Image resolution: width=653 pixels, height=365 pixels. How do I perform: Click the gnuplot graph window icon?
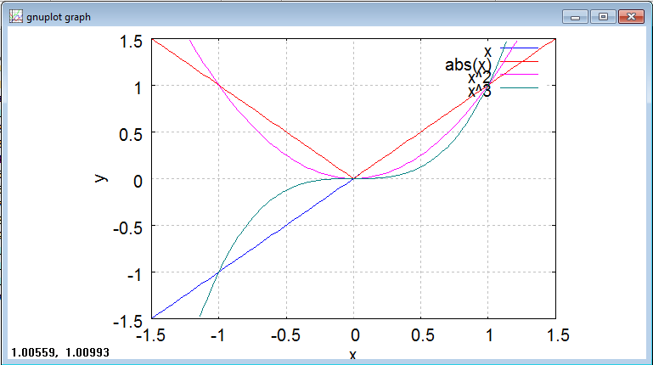pos(16,17)
